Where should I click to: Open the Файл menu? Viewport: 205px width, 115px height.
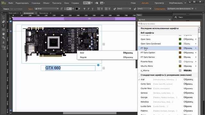click(11, 3)
